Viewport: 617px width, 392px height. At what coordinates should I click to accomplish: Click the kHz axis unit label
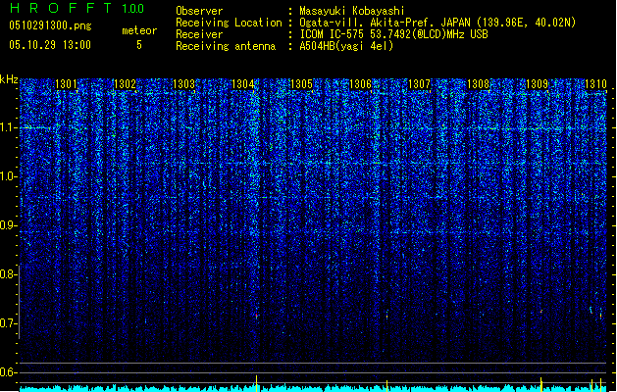point(9,79)
